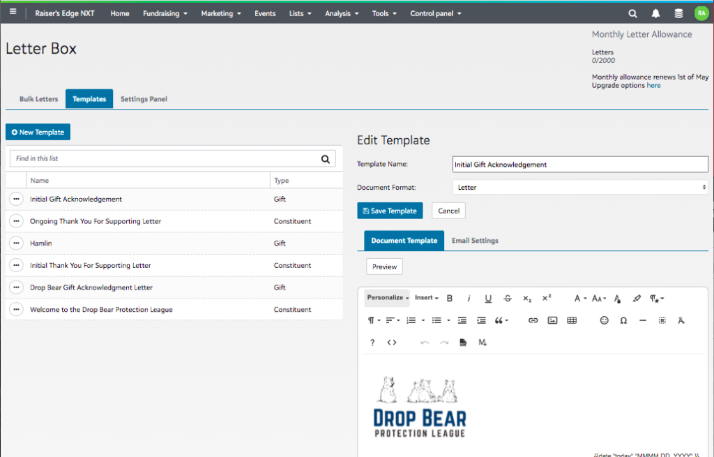This screenshot has height=457, width=714.
Task: Click the notifications bell icon
Action: coord(655,13)
